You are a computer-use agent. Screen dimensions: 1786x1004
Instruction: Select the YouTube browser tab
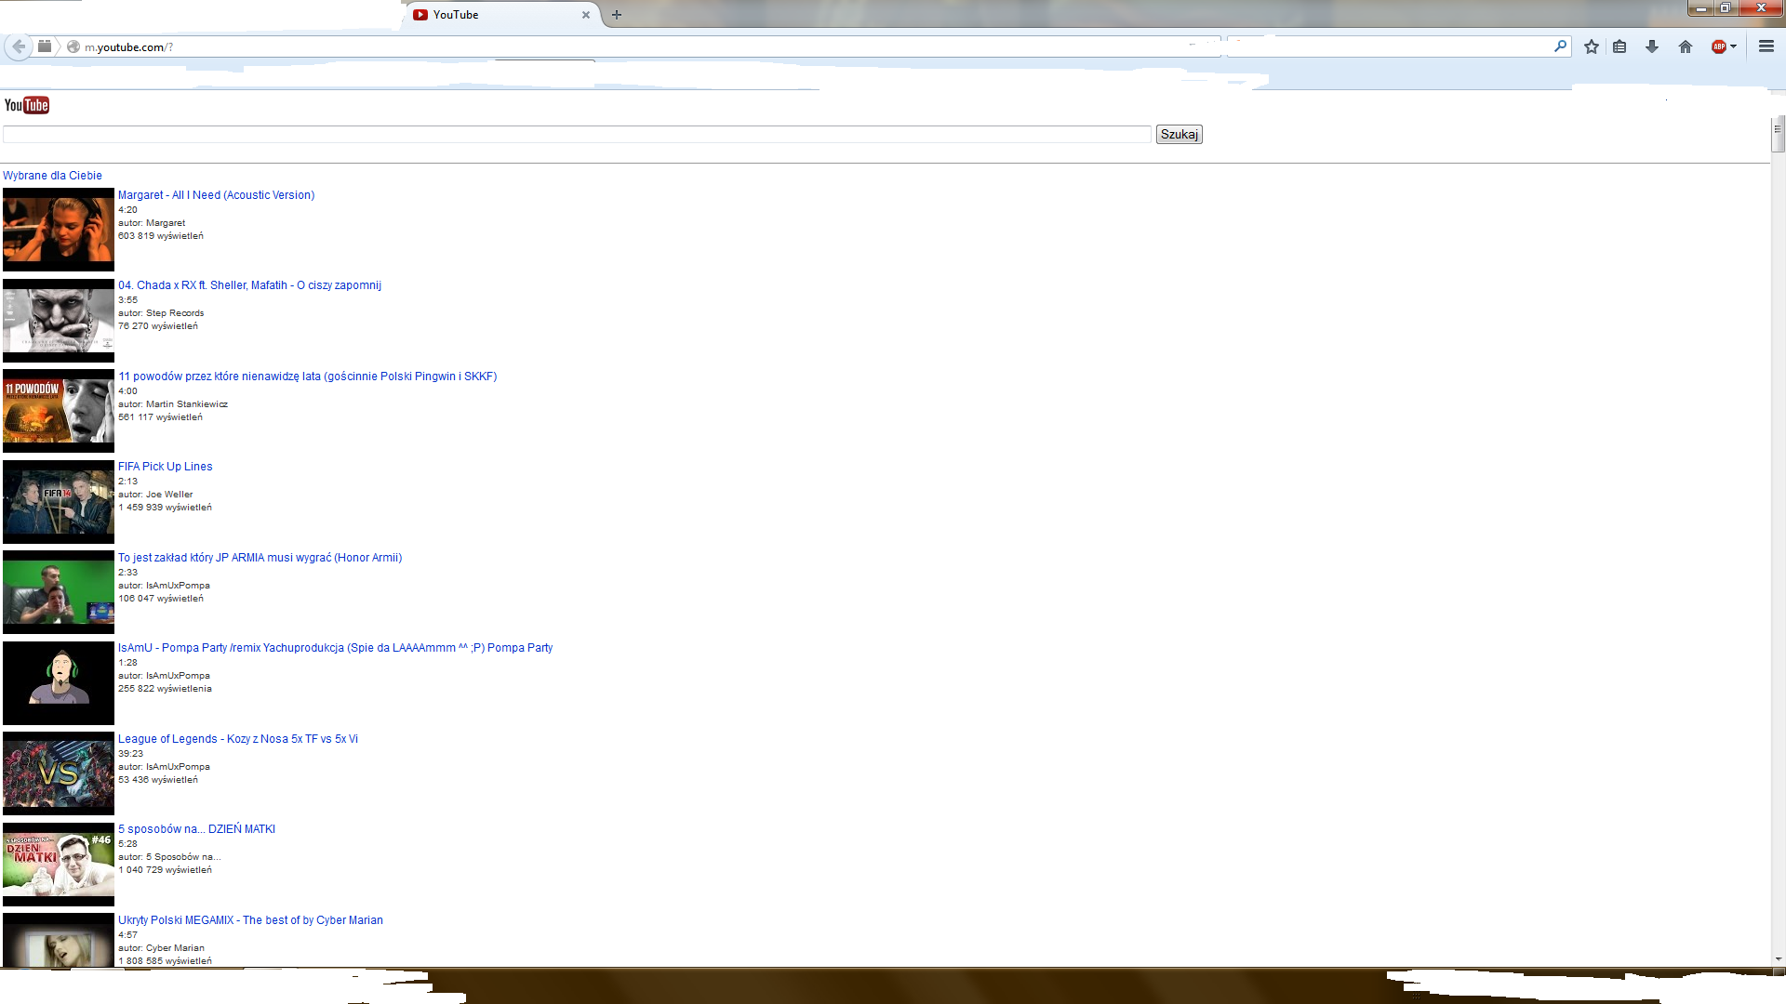[502, 15]
